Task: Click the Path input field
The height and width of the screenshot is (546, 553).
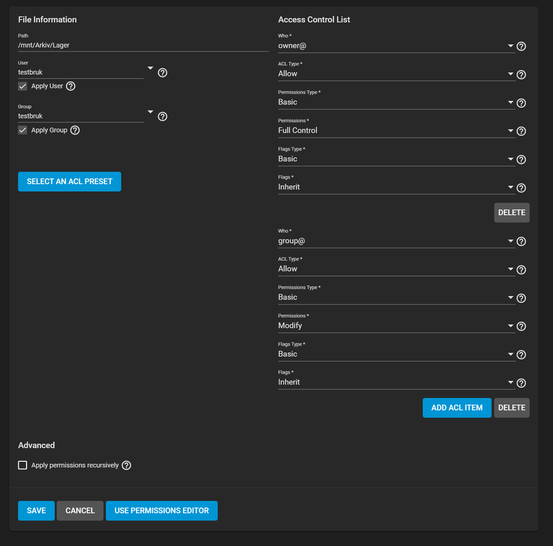Action: tap(143, 45)
